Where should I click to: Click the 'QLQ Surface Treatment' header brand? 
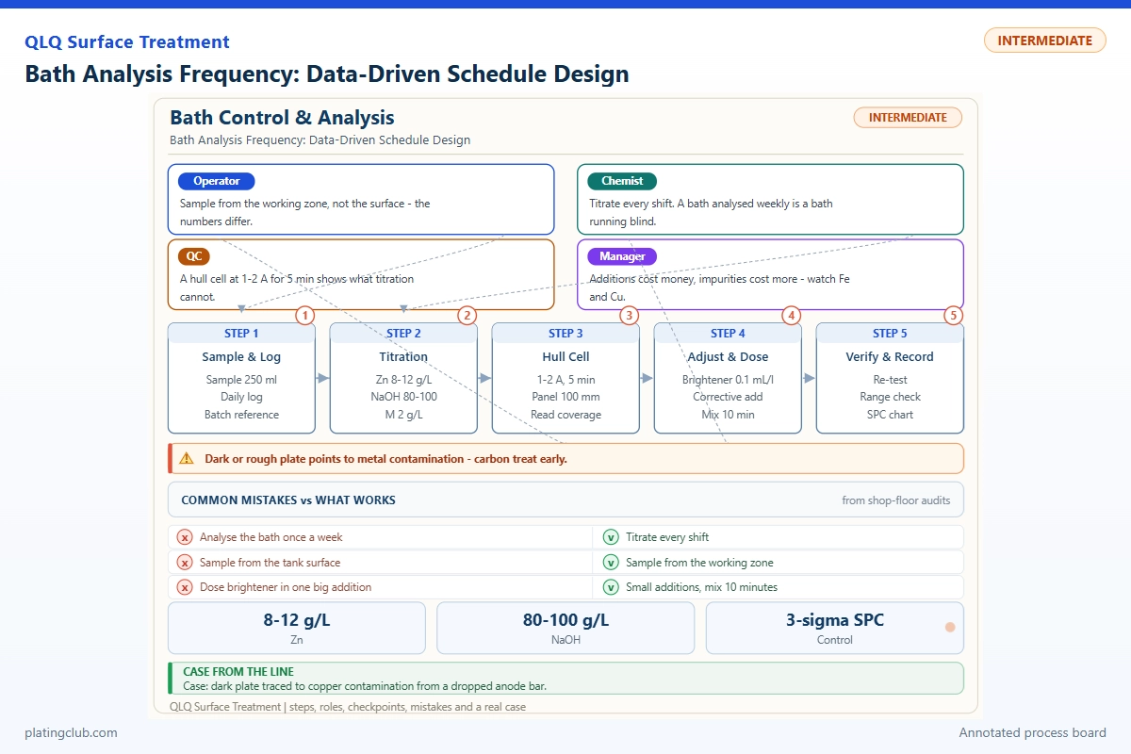pyautogui.click(x=127, y=42)
